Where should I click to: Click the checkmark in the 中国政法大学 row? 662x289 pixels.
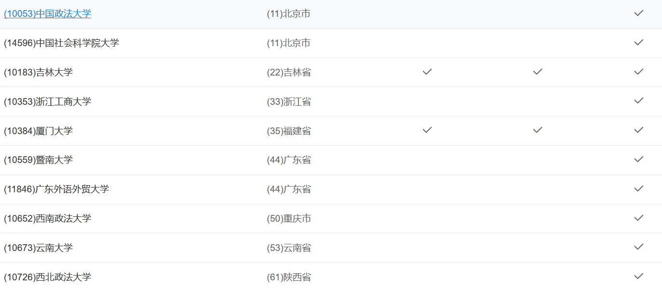[638, 13]
